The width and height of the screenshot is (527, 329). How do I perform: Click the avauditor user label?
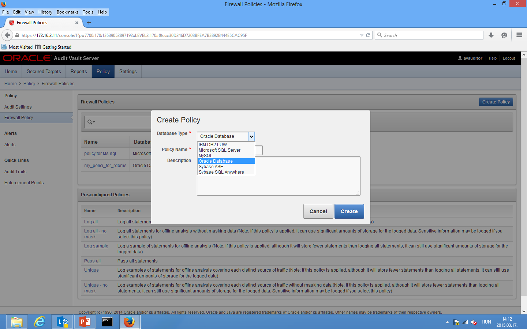[x=470, y=58]
